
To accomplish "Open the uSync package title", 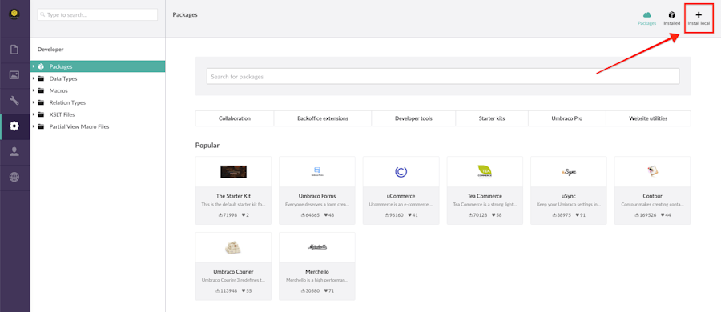I will click(x=568, y=196).
